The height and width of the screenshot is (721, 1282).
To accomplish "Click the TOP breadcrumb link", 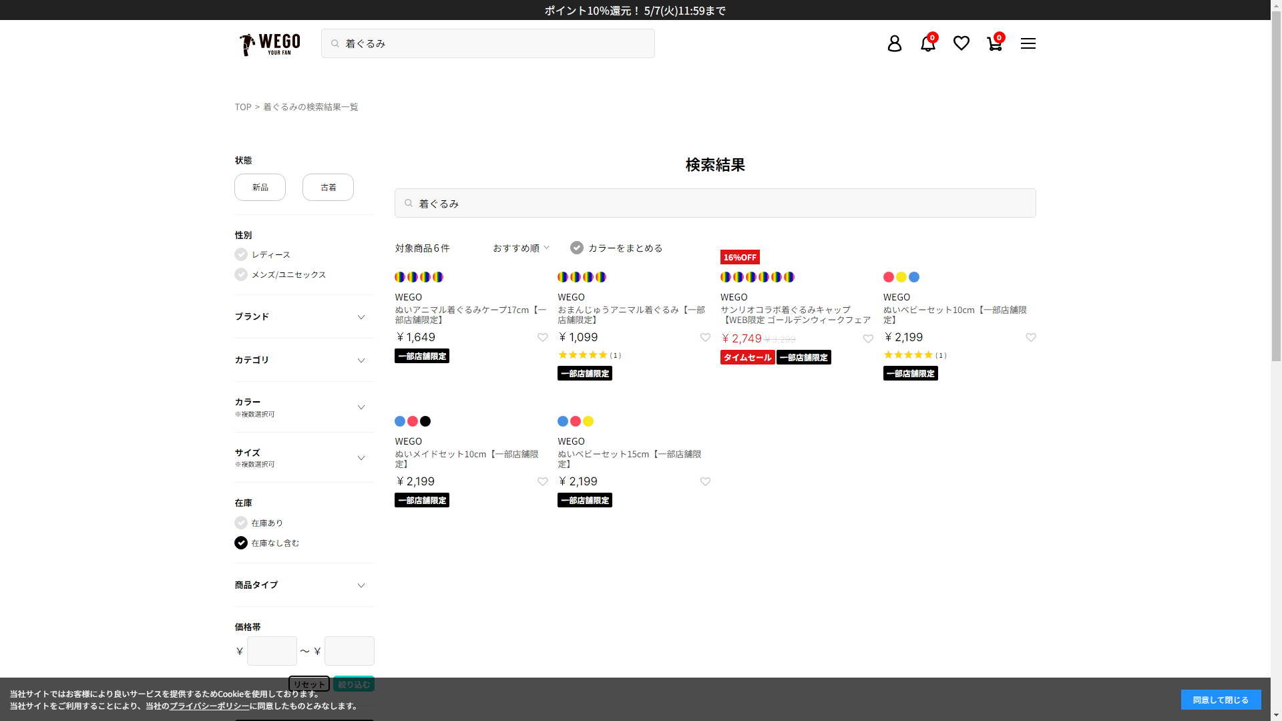I will tap(242, 107).
